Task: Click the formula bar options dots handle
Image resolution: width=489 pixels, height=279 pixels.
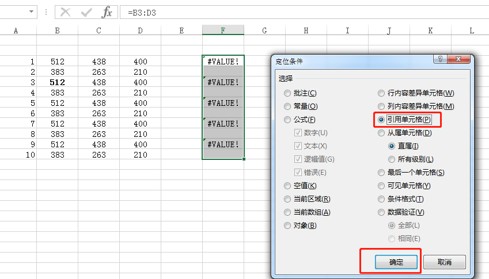Action: click(x=46, y=12)
